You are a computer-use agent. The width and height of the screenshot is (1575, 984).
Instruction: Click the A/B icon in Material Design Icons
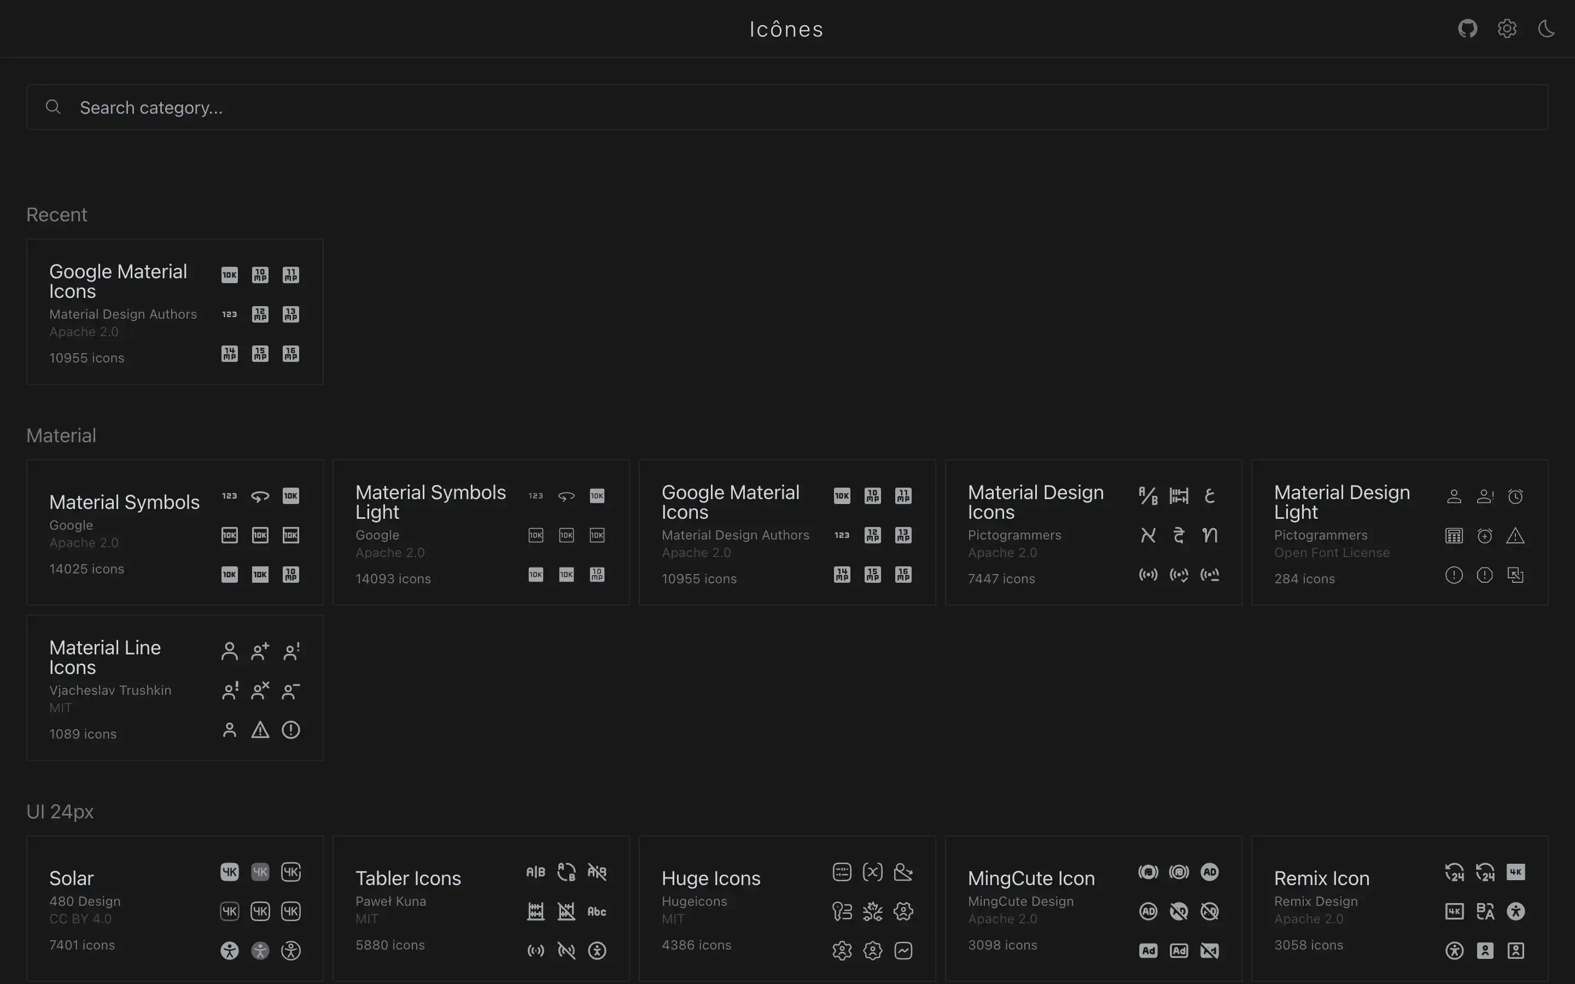1148,496
